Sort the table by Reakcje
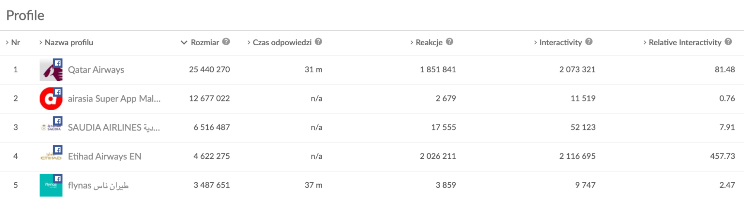This screenshot has width=744, height=198. point(429,43)
